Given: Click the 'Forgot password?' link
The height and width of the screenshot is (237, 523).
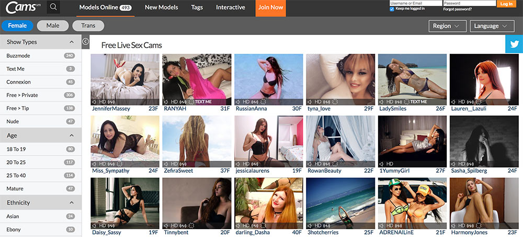Looking at the screenshot, I should tap(457, 9).
